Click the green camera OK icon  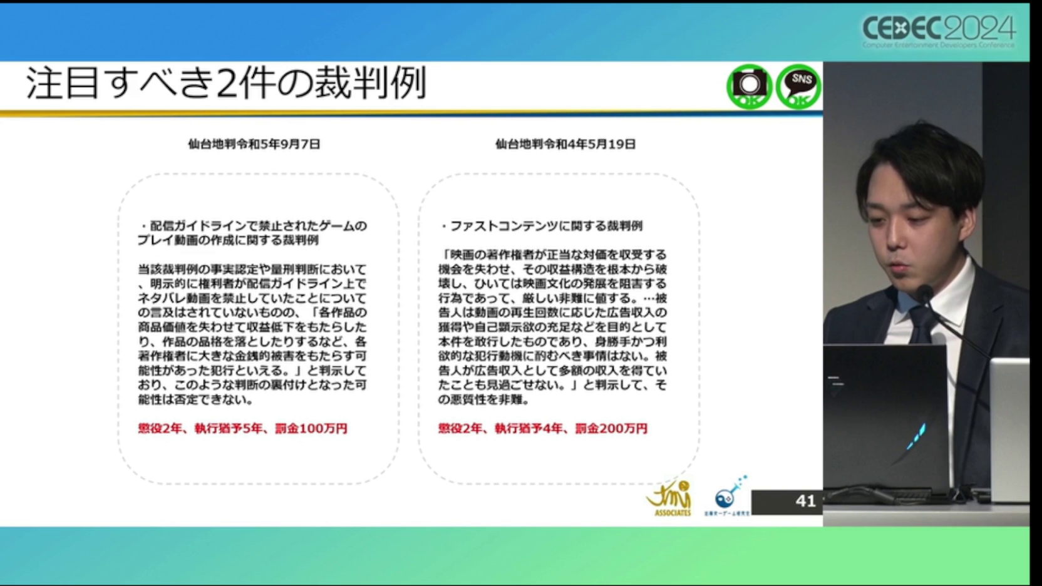pos(749,86)
